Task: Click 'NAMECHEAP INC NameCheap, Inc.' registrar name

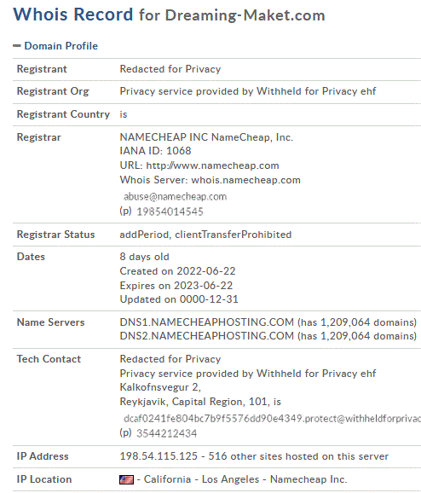Action: coord(206,137)
